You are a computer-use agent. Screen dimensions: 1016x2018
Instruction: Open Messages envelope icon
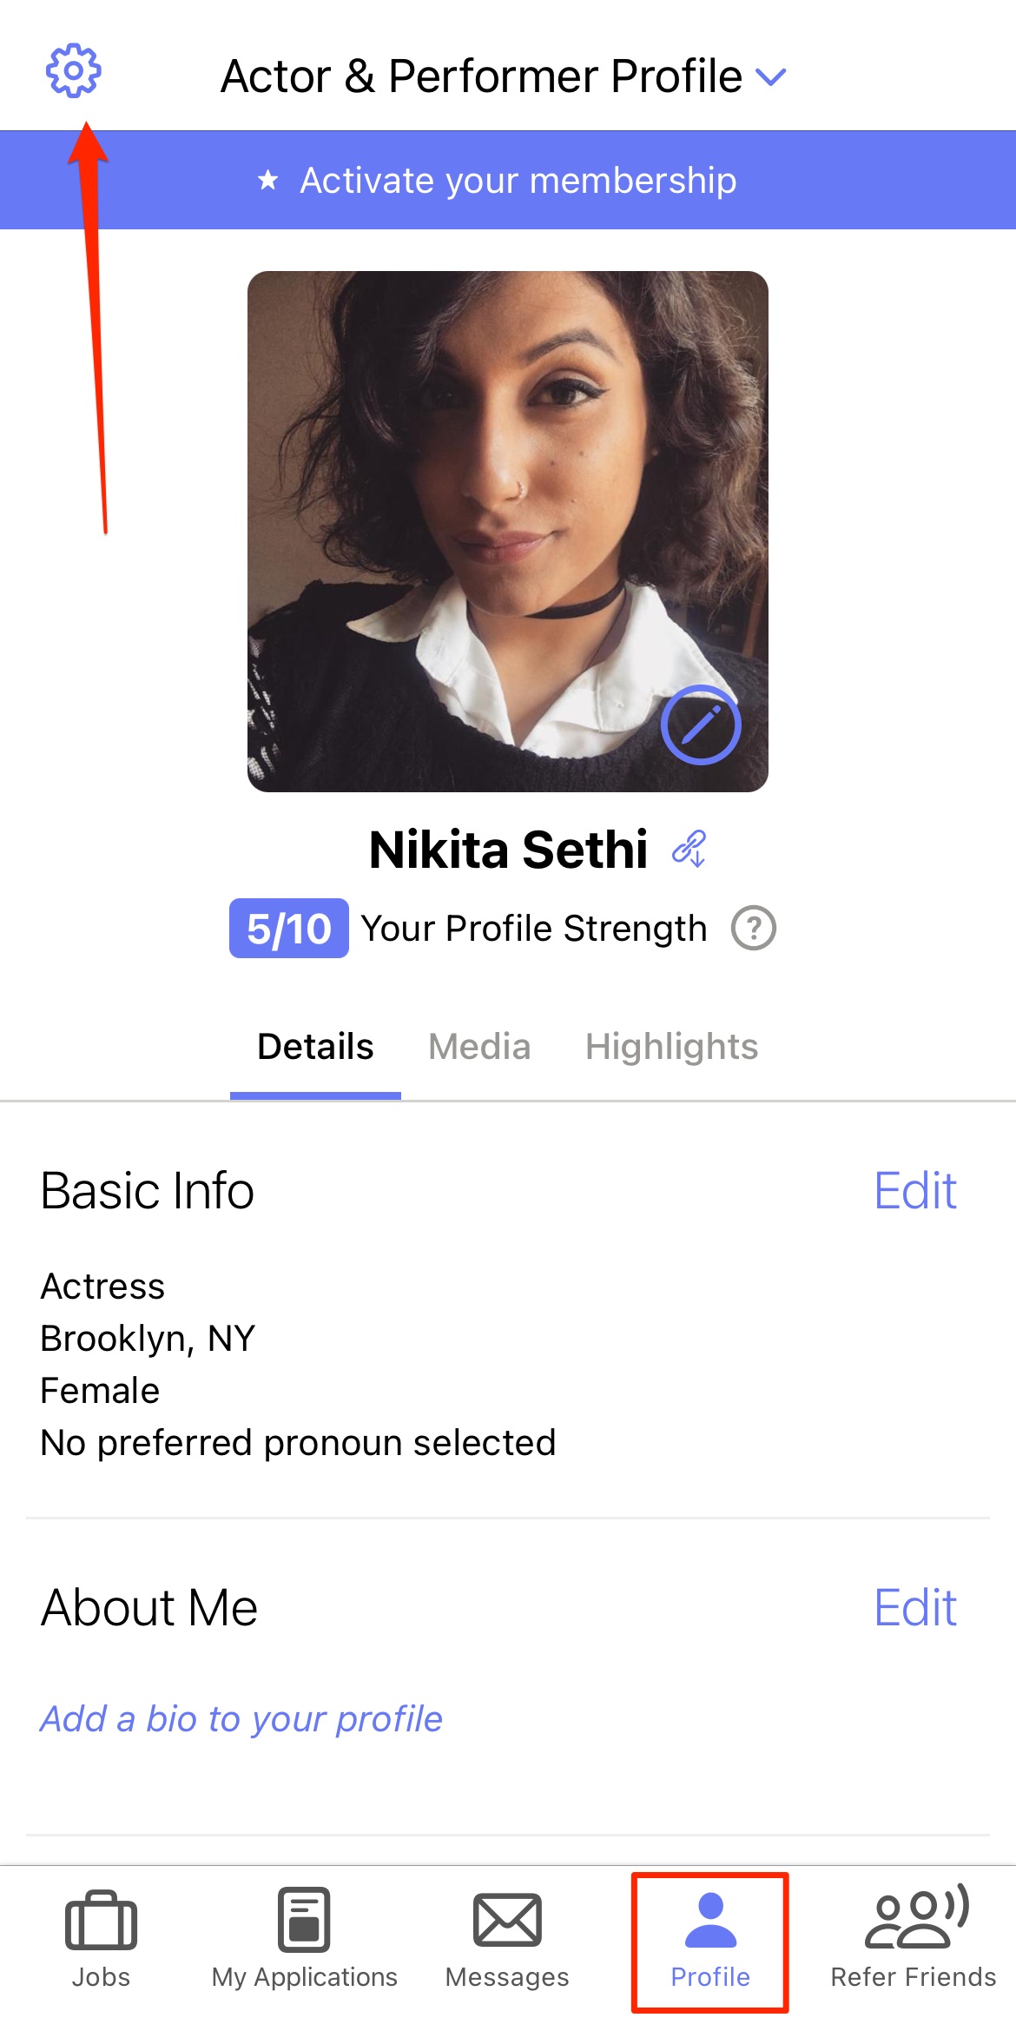[507, 1938]
